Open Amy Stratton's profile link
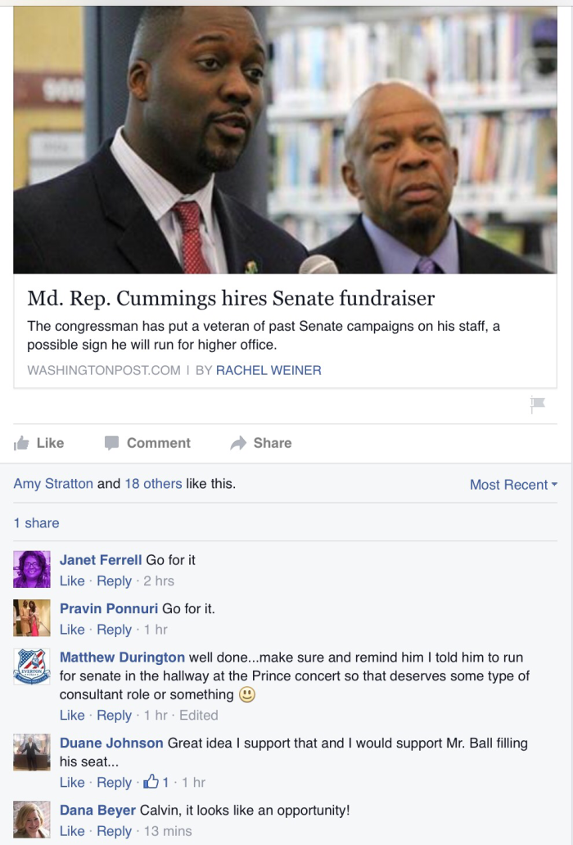Screen dimensions: 573x845 (x=53, y=483)
